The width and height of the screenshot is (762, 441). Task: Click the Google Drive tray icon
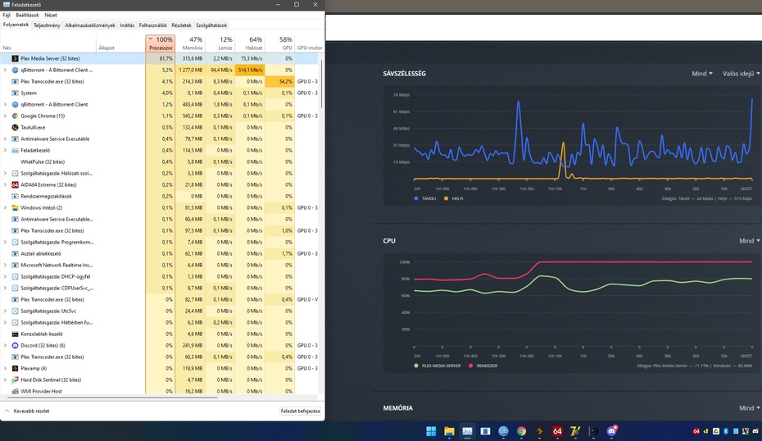pos(716,431)
